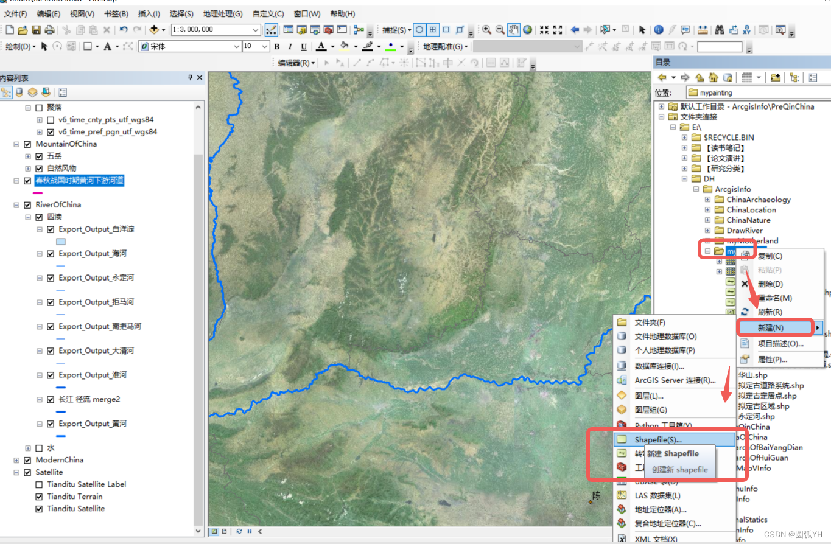This screenshot has width=831, height=544.
Task: Select the 拟定古道路系统.shp file
Action: 771,385
